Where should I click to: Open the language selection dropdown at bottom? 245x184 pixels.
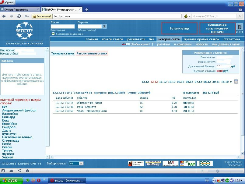76,164
